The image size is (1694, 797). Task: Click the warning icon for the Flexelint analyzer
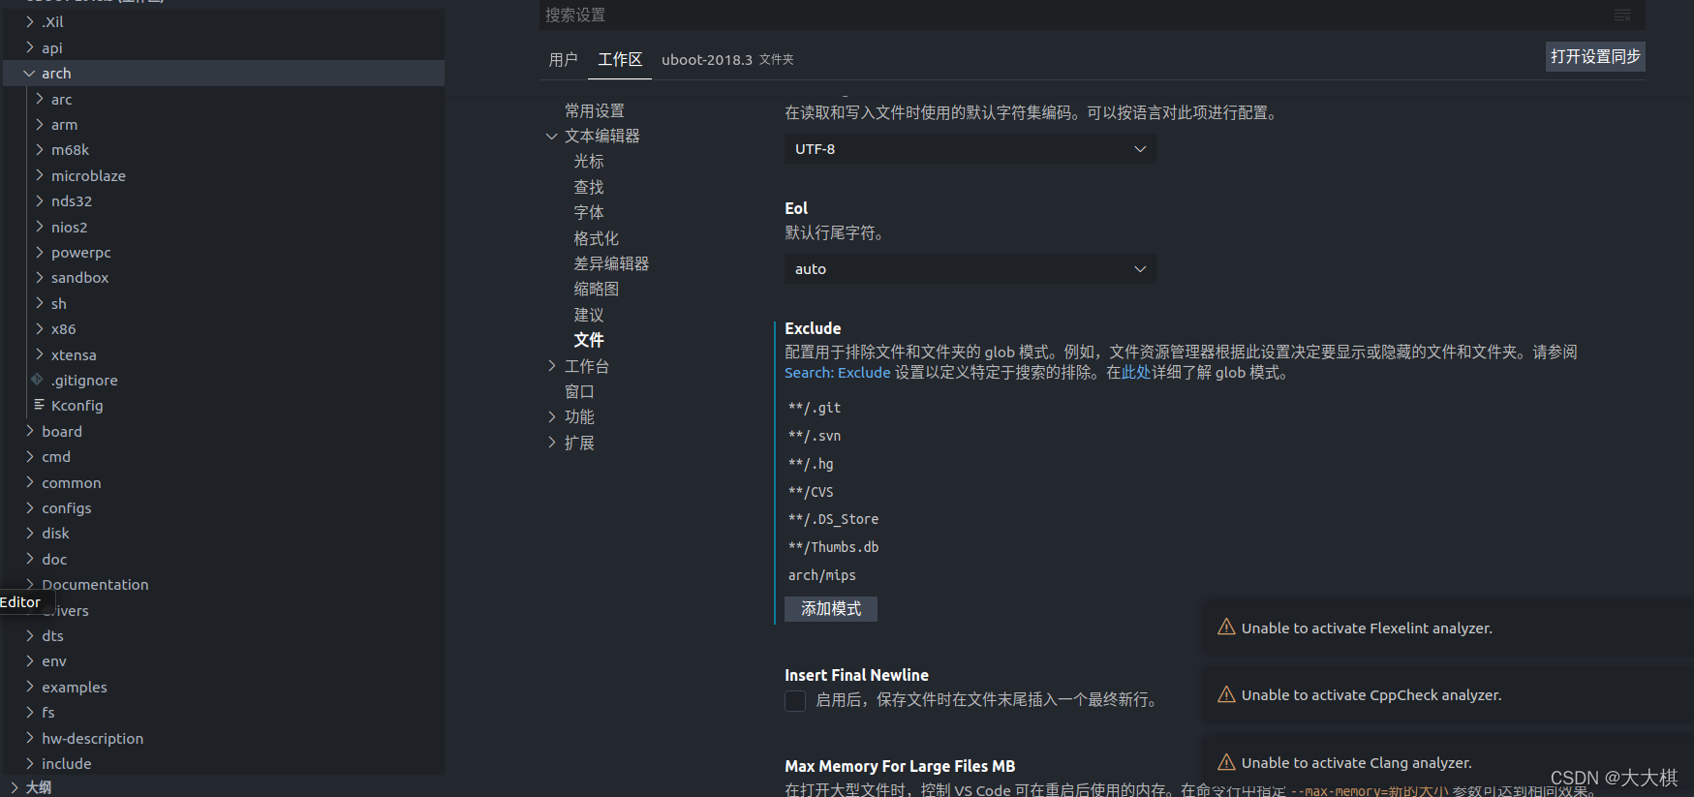click(1226, 628)
